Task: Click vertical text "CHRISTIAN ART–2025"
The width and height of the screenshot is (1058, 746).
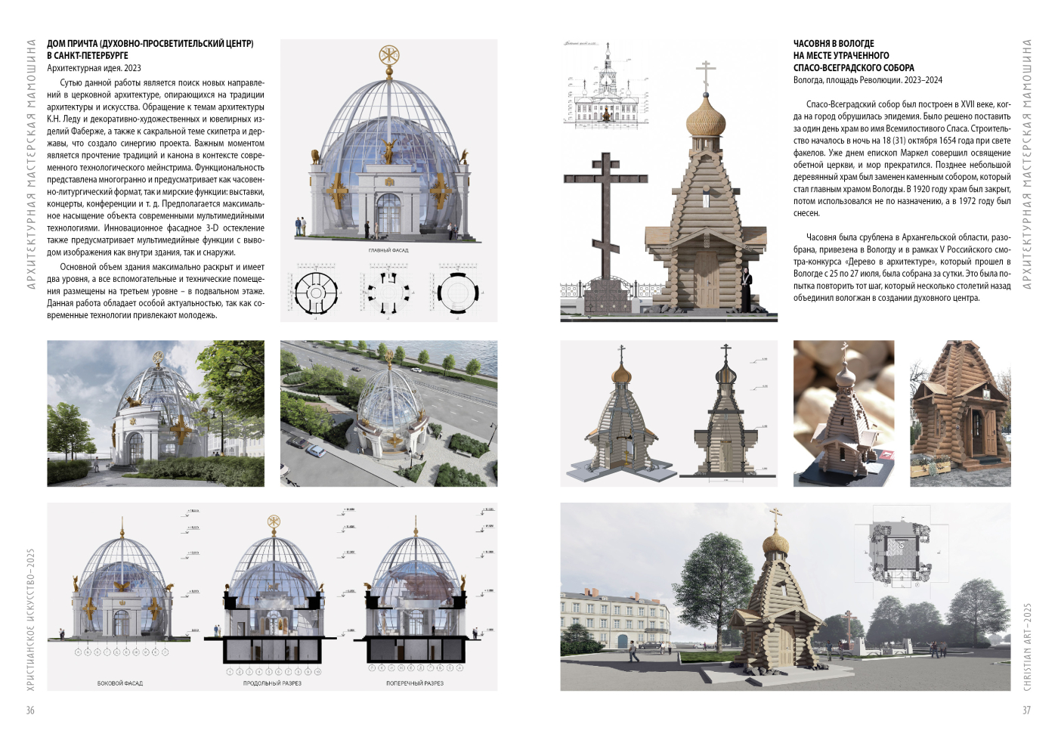Action: coord(1026,647)
